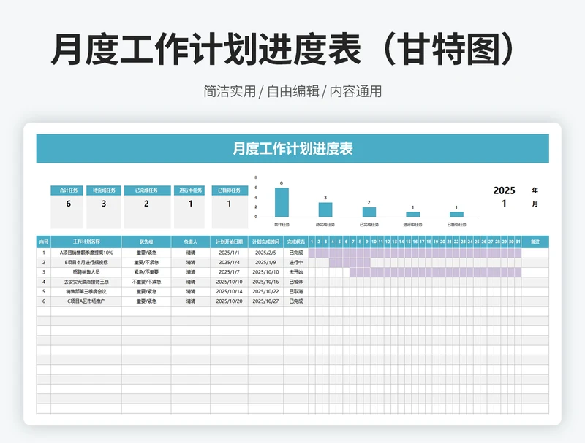The image size is (585, 443).
Task: Click day 1 header in Gantt timeline
Action: pos(312,242)
